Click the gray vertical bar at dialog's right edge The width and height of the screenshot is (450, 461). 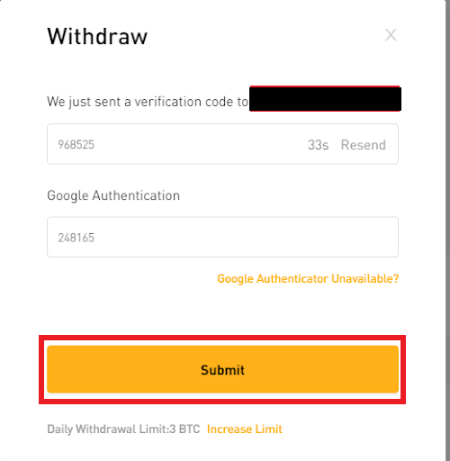point(447,230)
